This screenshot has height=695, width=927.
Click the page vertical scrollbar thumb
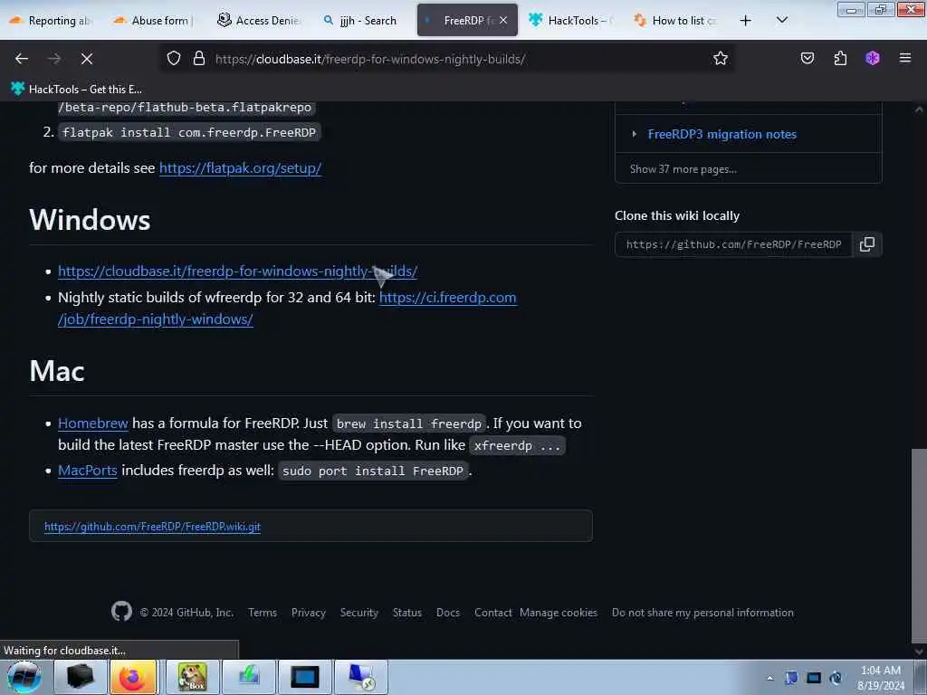click(919, 545)
